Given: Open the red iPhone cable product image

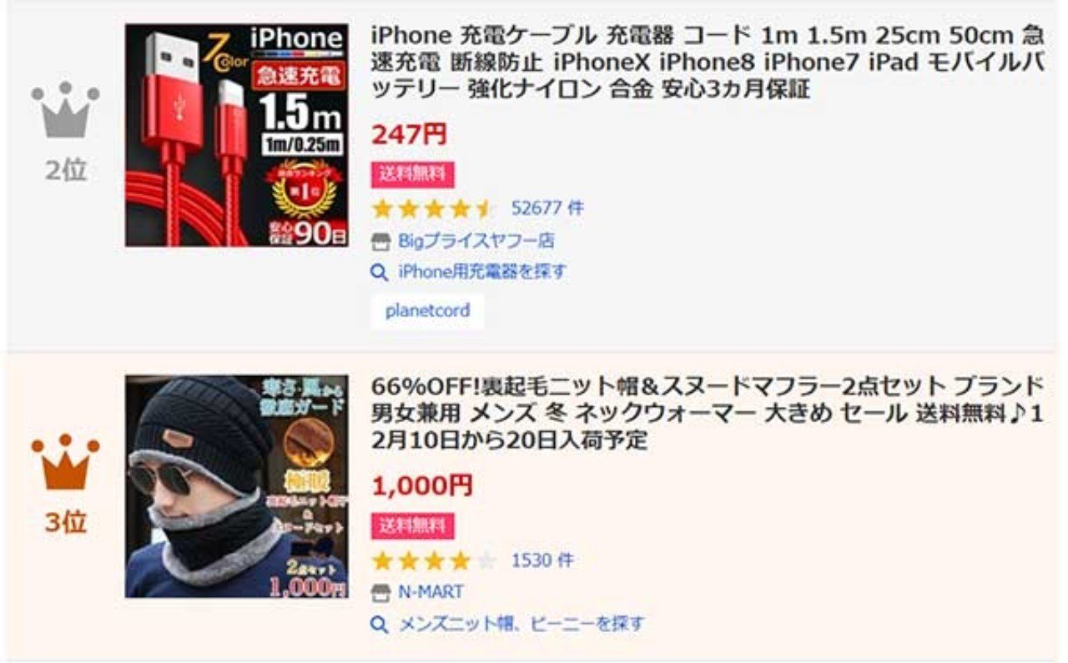Looking at the screenshot, I should 237,135.
